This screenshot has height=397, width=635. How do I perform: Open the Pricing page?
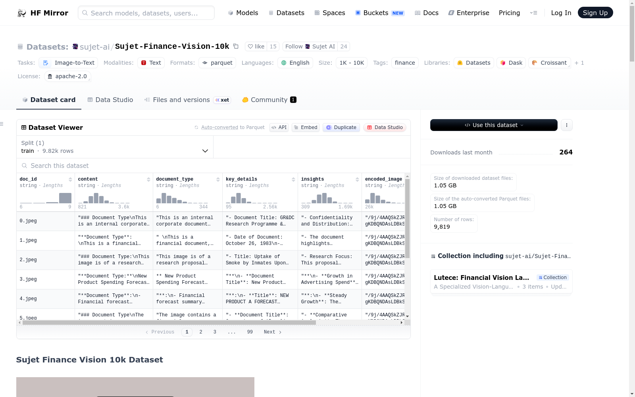coord(509,13)
